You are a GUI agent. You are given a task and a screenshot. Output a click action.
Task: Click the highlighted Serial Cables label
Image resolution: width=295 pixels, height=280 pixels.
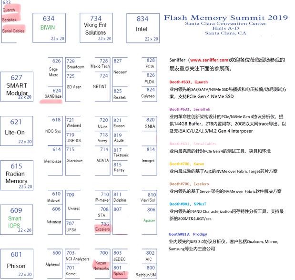click(13, 31)
